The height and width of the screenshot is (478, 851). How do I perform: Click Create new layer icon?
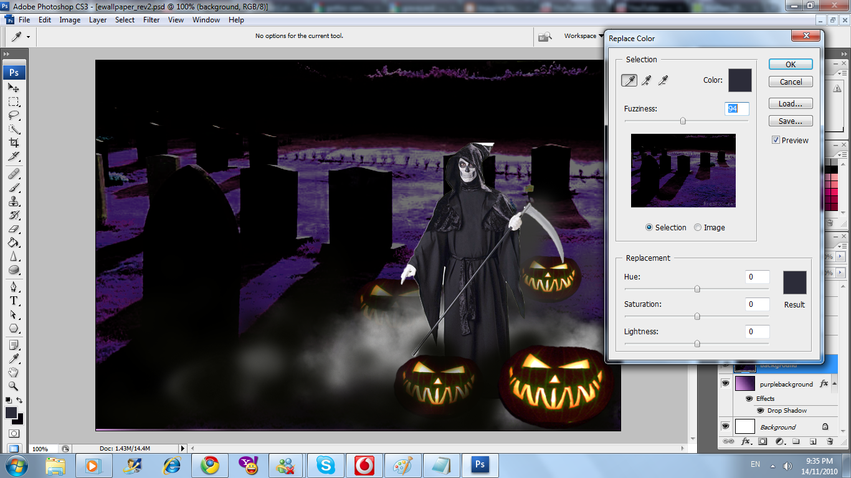click(813, 441)
